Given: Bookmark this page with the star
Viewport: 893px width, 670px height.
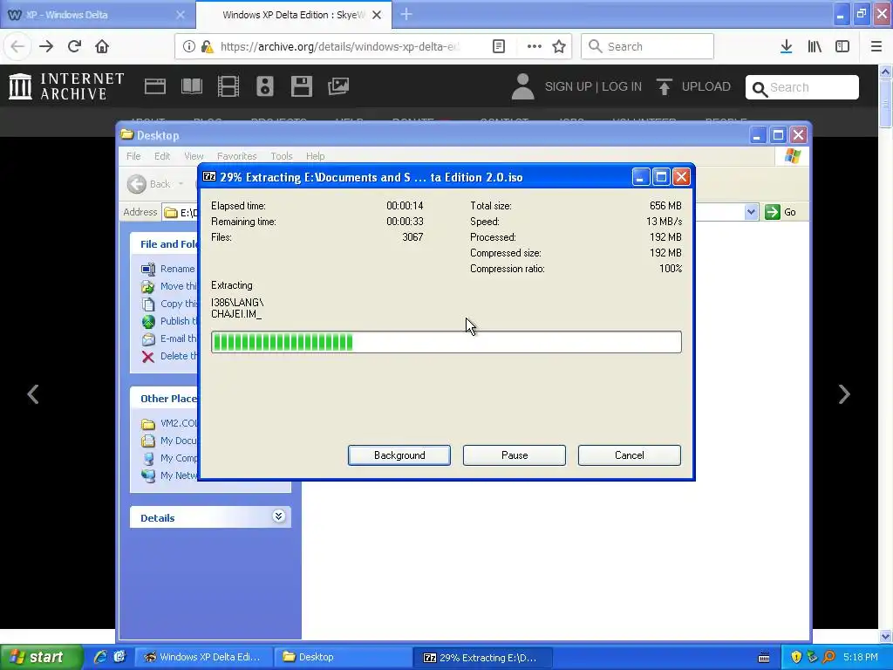Looking at the screenshot, I should tap(559, 46).
